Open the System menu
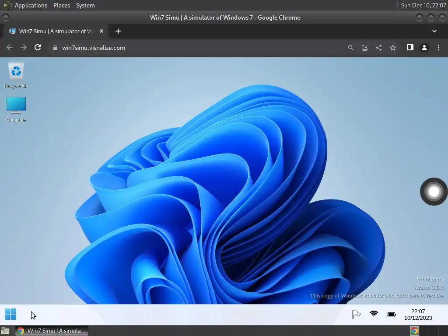 click(x=85, y=5)
